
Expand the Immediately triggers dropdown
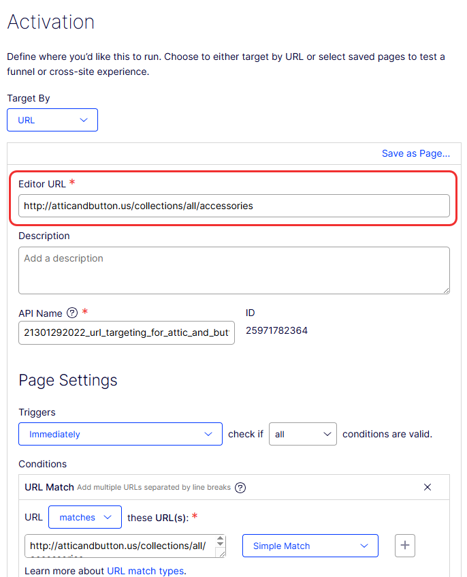click(120, 434)
